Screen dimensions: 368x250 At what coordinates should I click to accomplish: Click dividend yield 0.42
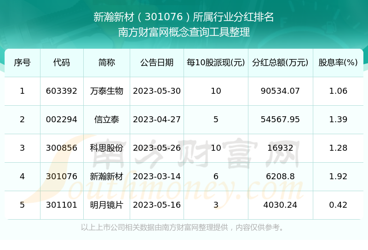tap(338, 205)
